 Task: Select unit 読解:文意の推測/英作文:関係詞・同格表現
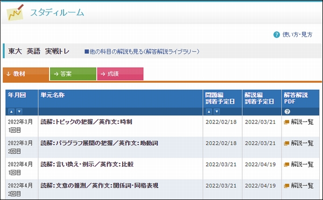click(x=100, y=185)
